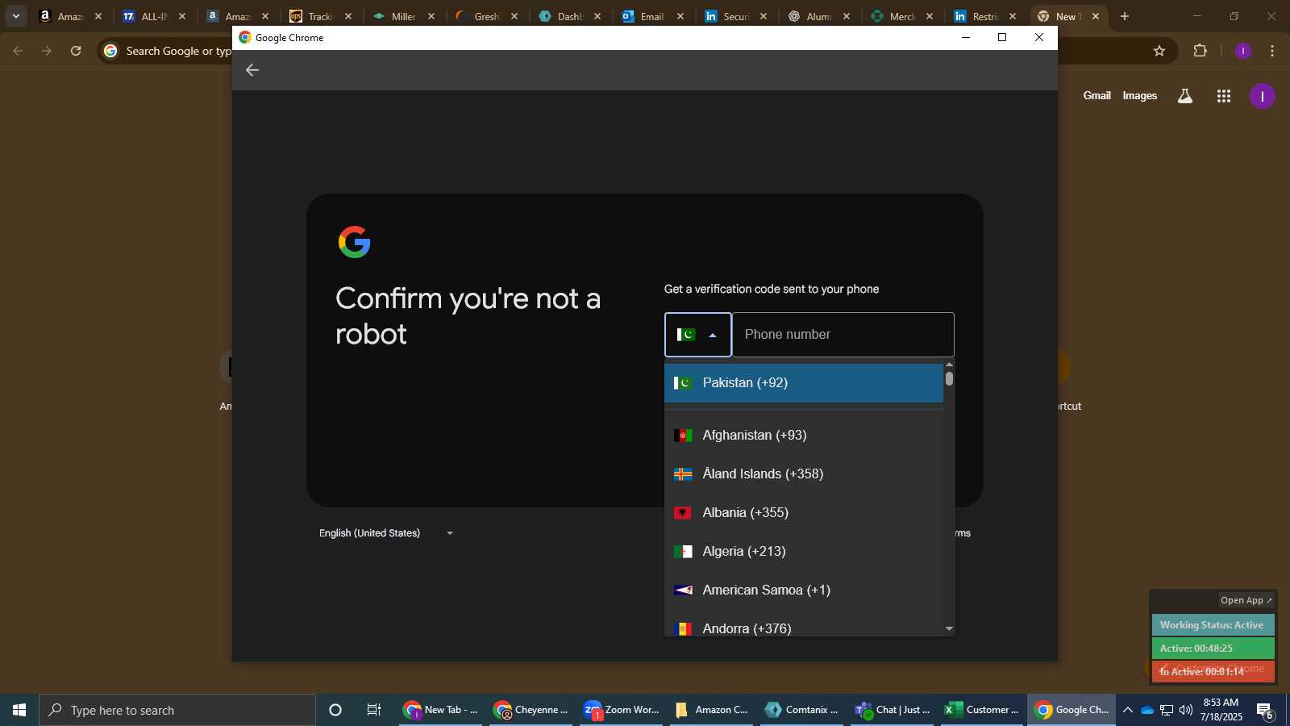The image size is (1290, 726).
Task: Close the Email tab
Action: click(x=680, y=16)
